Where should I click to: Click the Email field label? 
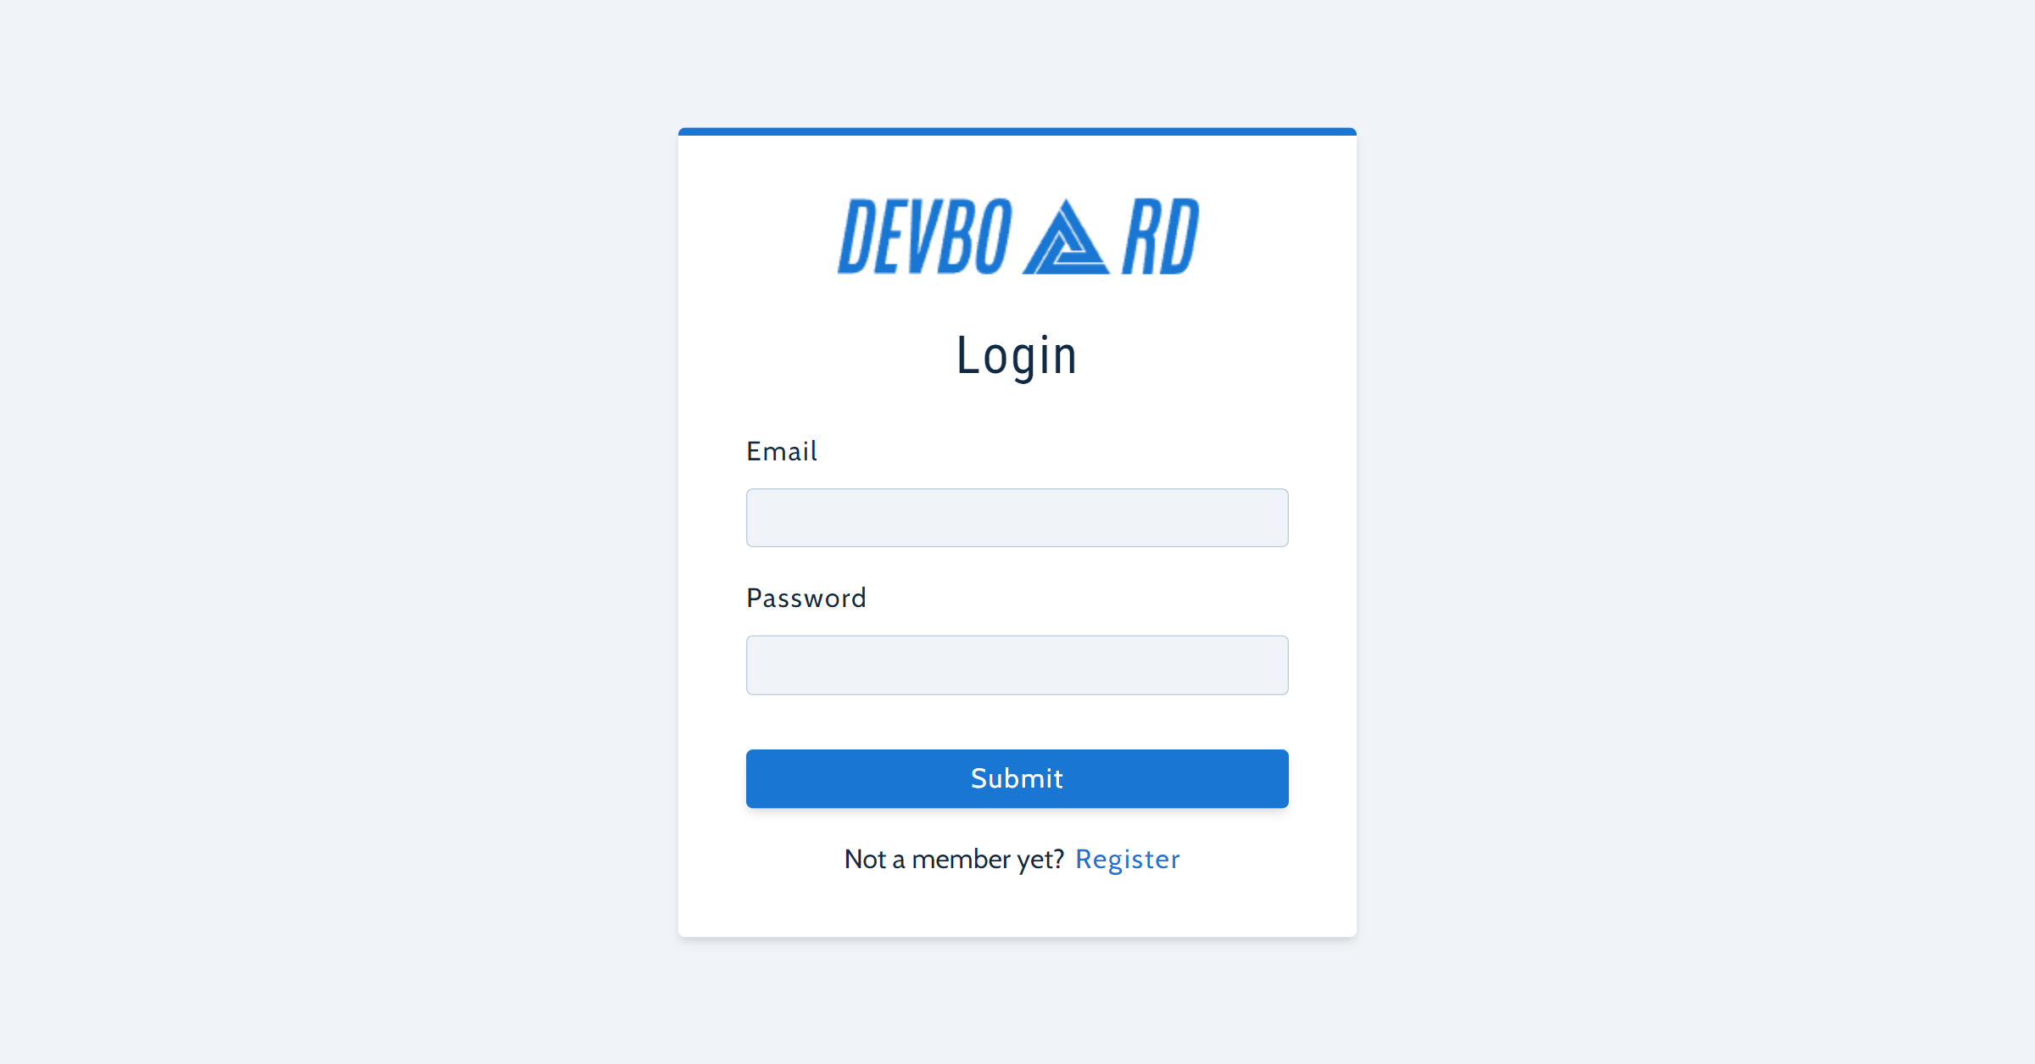click(x=781, y=451)
